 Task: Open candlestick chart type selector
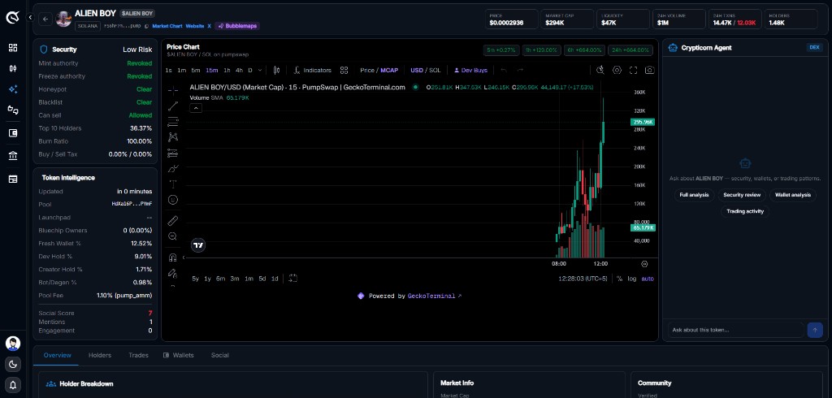[276, 70]
